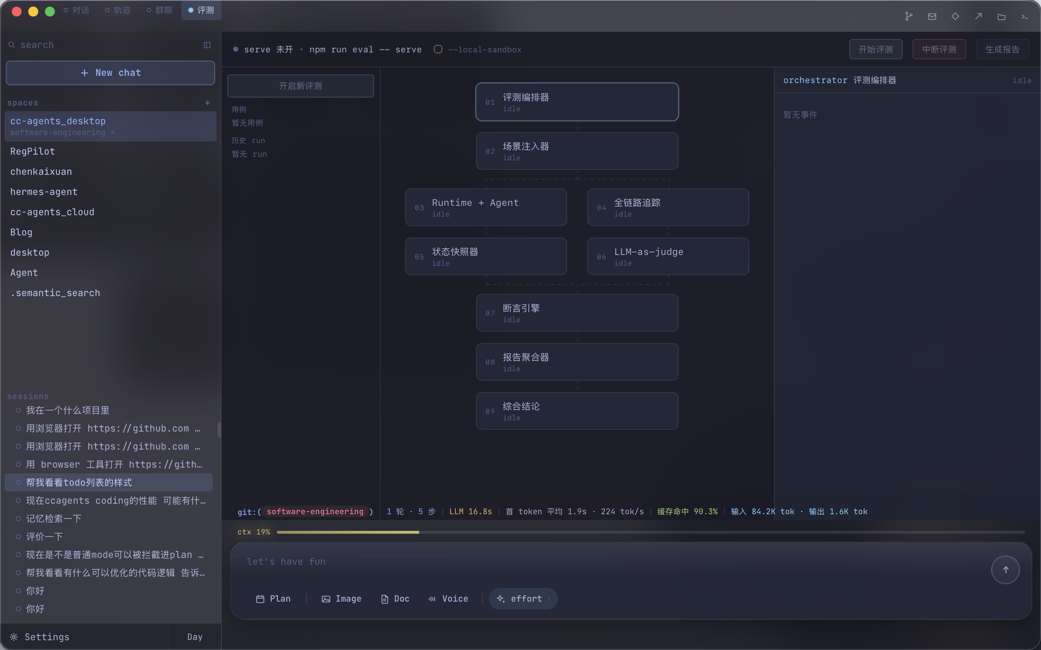This screenshot has height=650, width=1041.
Task: Select the 评测编排器 node 01
Action: [577, 102]
